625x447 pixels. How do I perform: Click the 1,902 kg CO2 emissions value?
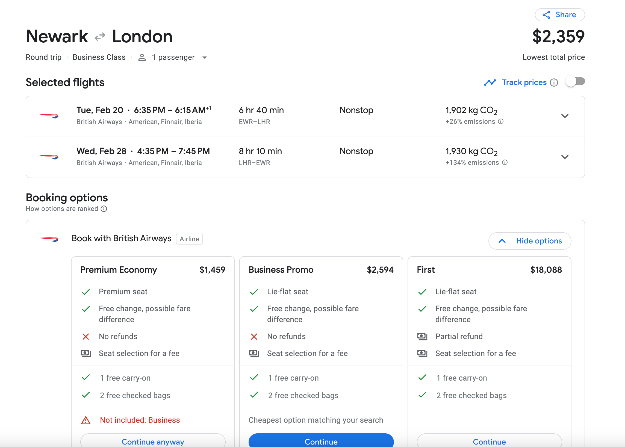471,110
